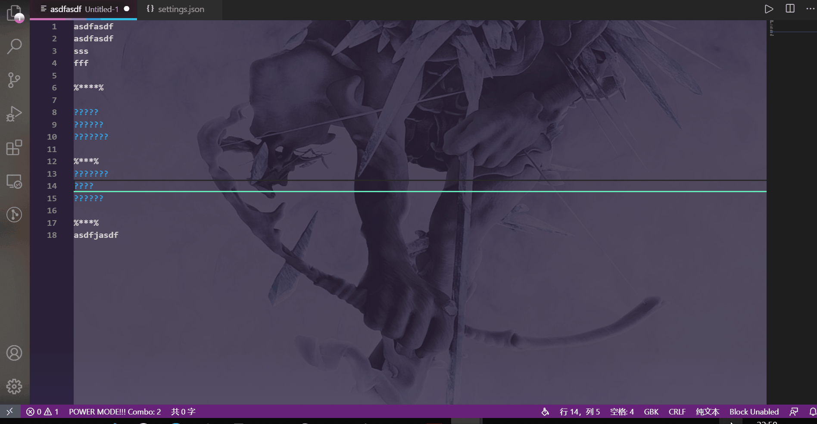
Task: Show errors and warnings problems panel
Action: pos(42,412)
